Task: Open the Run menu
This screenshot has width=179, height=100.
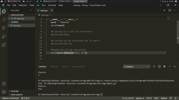Action: click(x=44, y=5)
